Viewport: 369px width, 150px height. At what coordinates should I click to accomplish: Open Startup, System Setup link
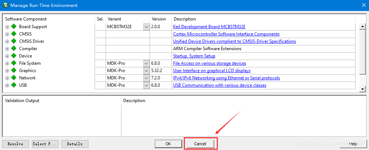pyautogui.click(x=194, y=56)
